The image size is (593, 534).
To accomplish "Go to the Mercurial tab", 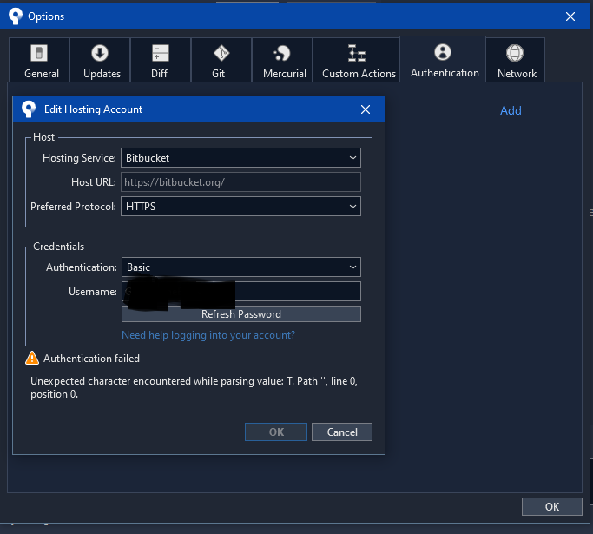I will coord(282,60).
